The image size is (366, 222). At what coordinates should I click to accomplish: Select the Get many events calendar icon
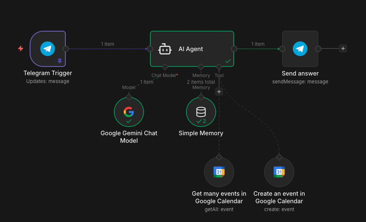tap(219, 172)
